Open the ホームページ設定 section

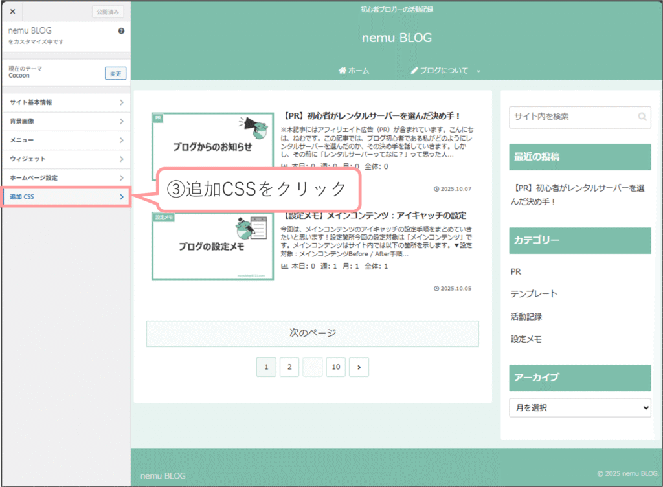pos(65,177)
